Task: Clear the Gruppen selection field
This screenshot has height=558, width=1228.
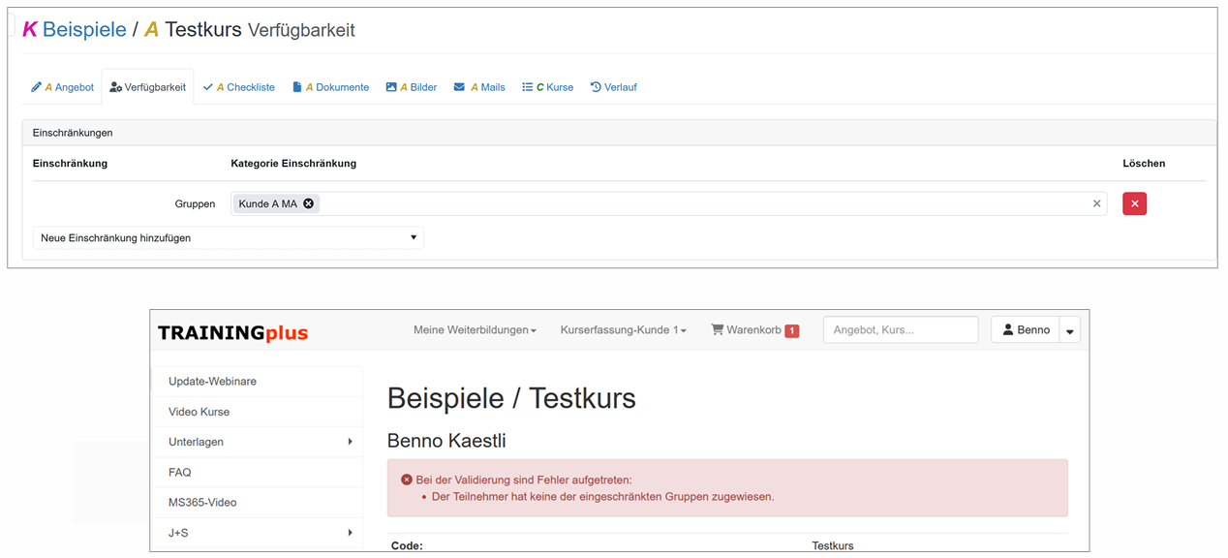Action: [x=1096, y=203]
